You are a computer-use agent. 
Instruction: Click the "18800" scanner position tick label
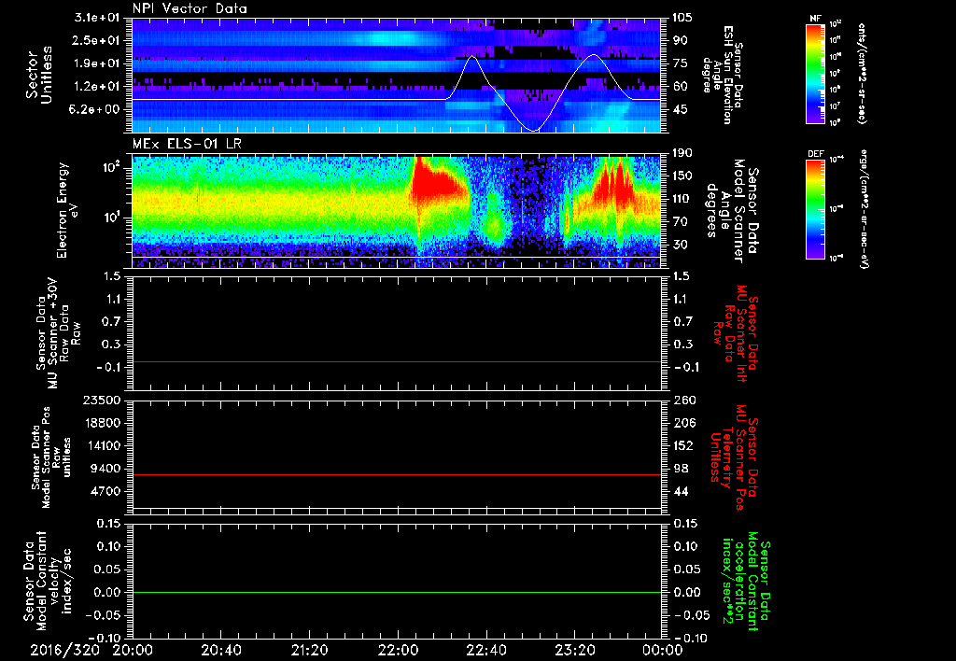tap(102, 423)
